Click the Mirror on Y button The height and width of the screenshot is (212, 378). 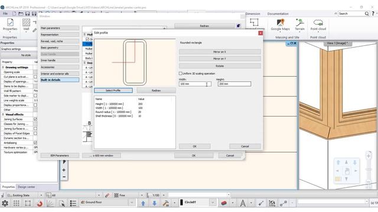point(220,59)
